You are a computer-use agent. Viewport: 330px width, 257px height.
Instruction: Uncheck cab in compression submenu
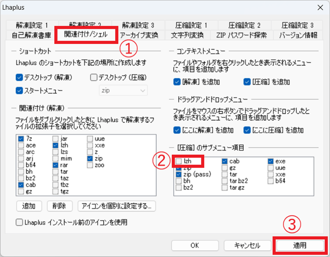coord(225,161)
